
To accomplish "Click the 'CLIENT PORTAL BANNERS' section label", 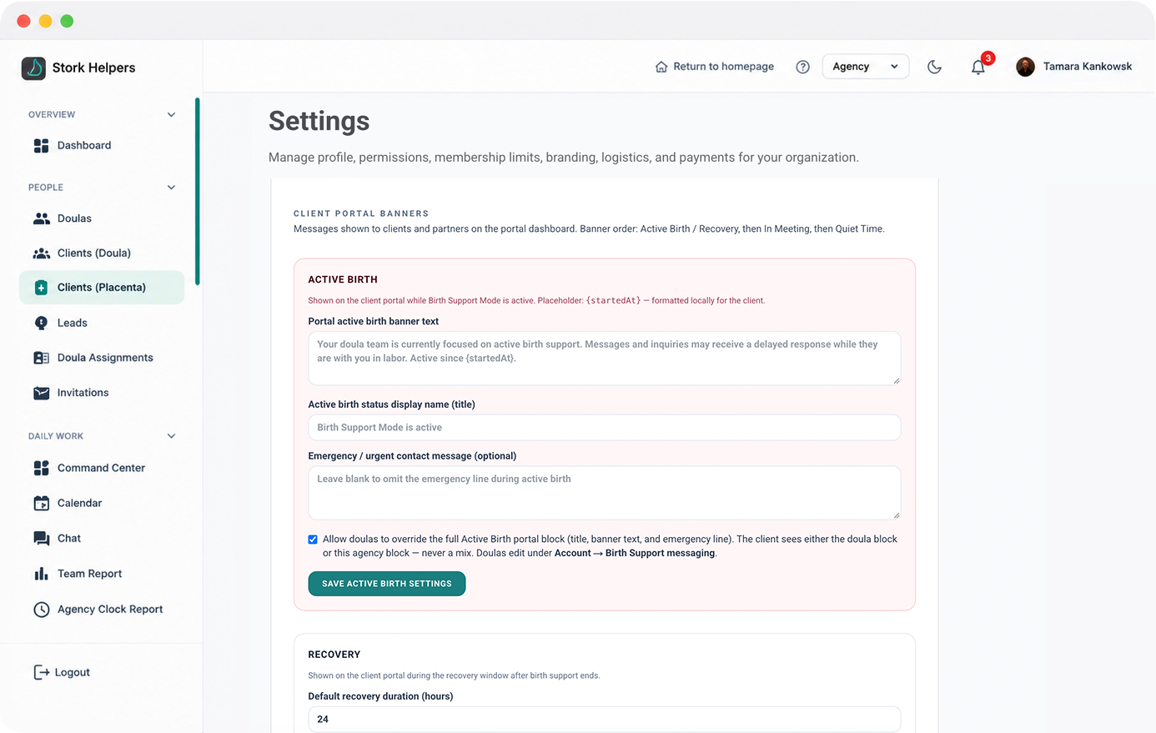I will pyautogui.click(x=361, y=213).
